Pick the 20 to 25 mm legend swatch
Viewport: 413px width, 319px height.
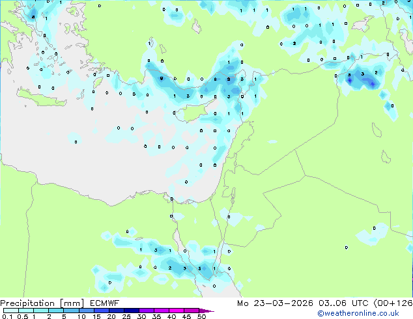(116, 311)
